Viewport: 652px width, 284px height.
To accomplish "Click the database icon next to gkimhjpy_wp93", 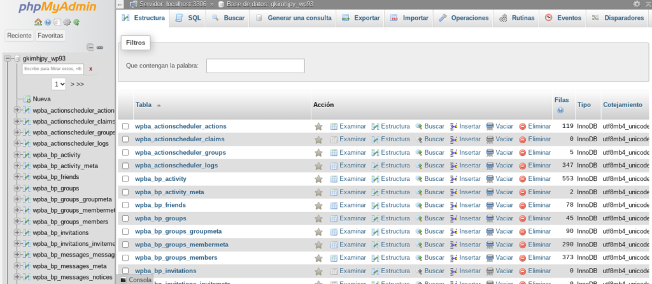I will (17, 59).
